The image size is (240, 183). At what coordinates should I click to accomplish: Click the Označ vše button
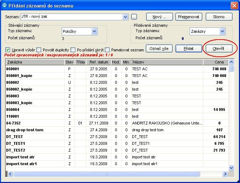159,49
